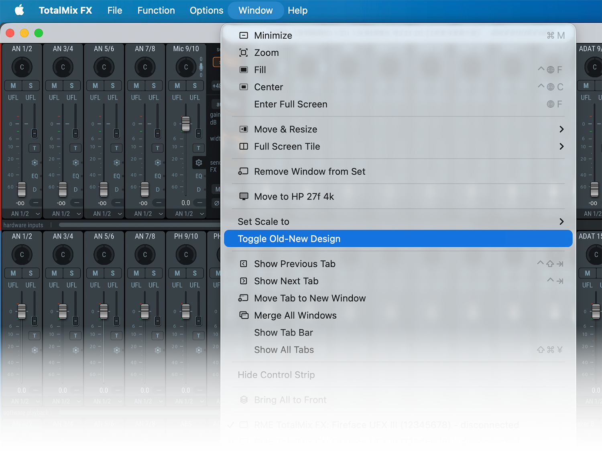Click the UFL button on AN 1/2 input
The image size is (602, 464).
tap(13, 97)
